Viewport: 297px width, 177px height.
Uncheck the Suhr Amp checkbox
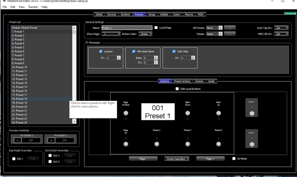[174, 51]
